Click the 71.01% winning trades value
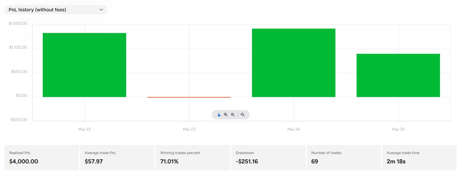The height and width of the screenshot is (185, 461). coord(169,161)
